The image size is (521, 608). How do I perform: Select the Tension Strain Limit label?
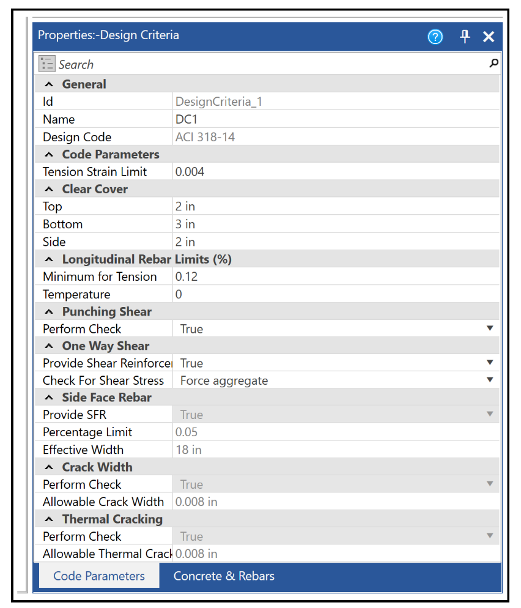[x=95, y=172]
